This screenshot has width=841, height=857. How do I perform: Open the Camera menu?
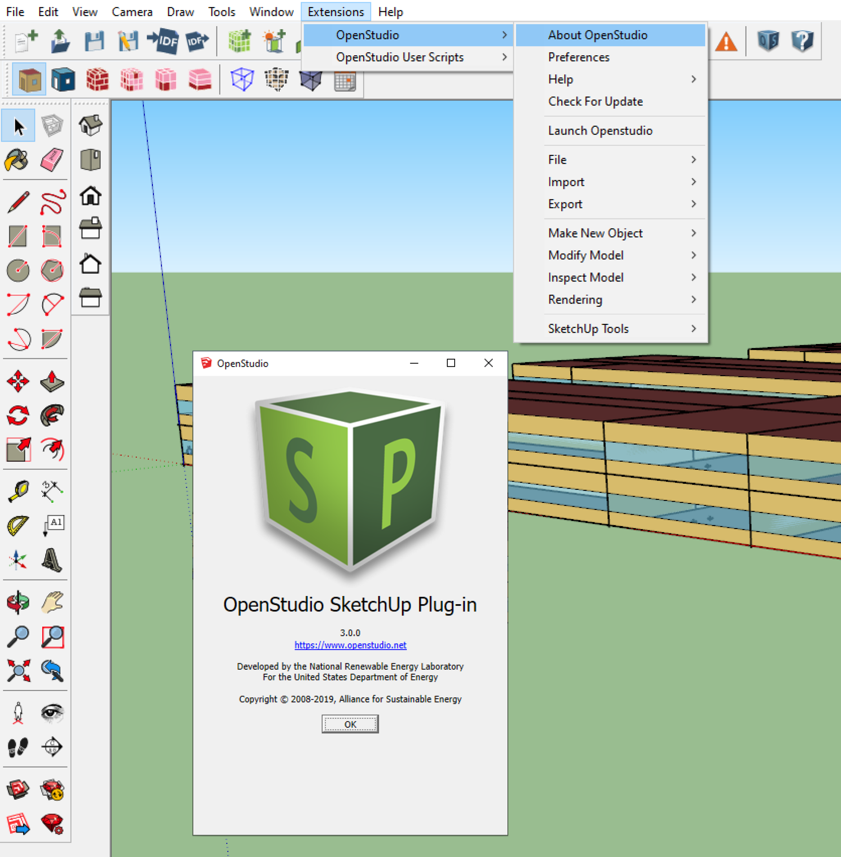pyautogui.click(x=132, y=12)
